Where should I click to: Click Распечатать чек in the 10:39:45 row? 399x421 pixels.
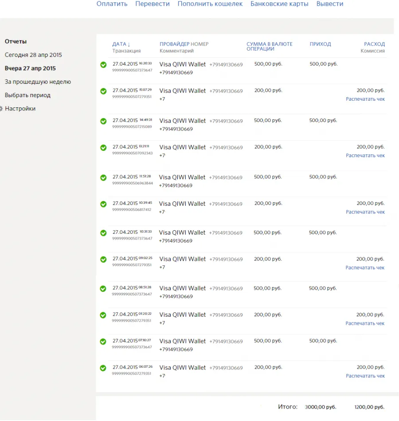pos(365,212)
